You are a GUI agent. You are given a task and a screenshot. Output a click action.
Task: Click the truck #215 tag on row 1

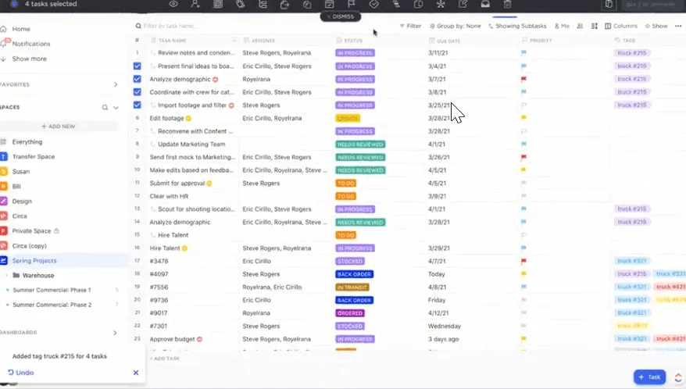[632, 53]
